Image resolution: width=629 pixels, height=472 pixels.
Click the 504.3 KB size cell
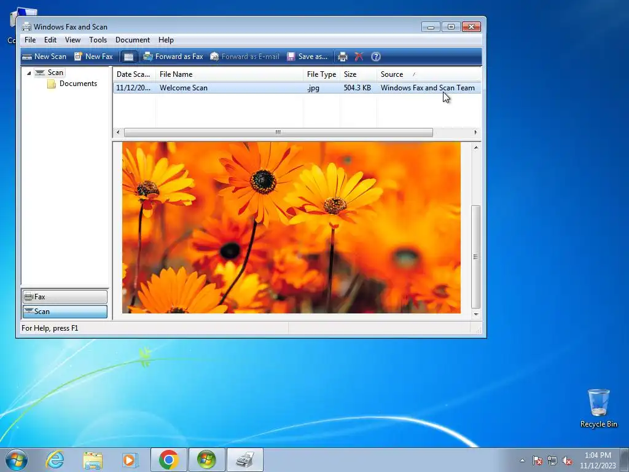pos(357,88)
